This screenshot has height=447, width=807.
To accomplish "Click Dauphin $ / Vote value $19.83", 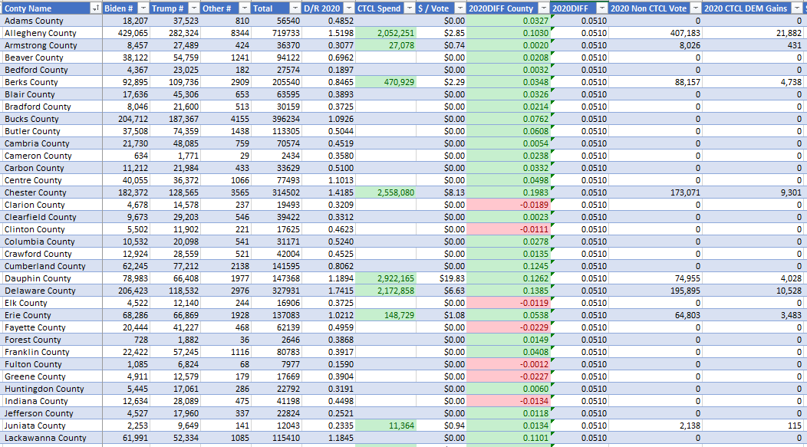I will (452, 278).
